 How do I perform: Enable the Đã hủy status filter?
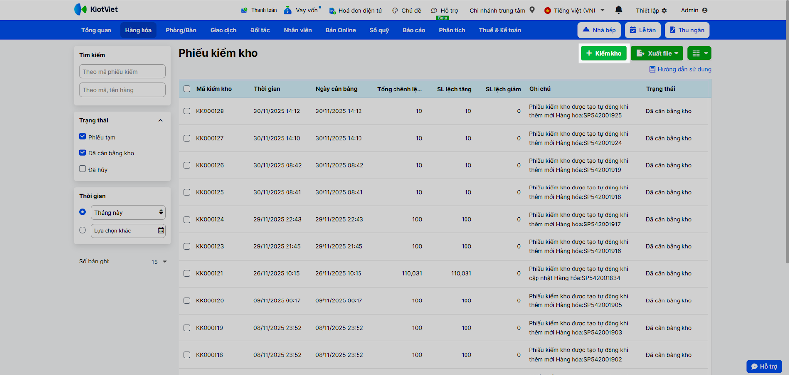pos(83,169)
